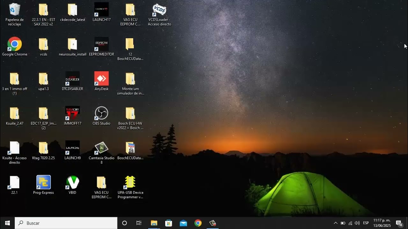Open the clock showing 11:17 p. m.
Image resolution: width=408 pixels, height=229 pixels.
pos(382,223)
